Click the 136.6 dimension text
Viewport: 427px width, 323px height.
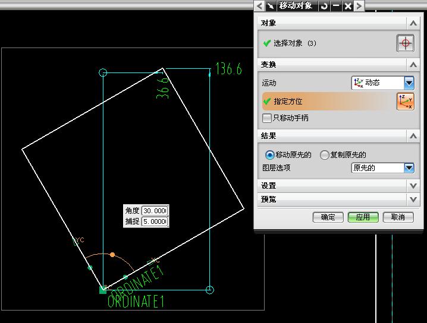229,69
